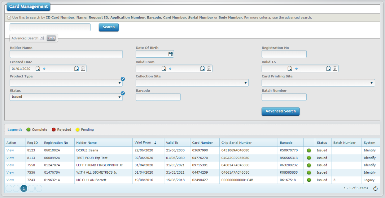The image size is (385, 198).
Task: Click the green Complete indicator on DCRUZ Ileana's row
Action: tap(308, 151)
